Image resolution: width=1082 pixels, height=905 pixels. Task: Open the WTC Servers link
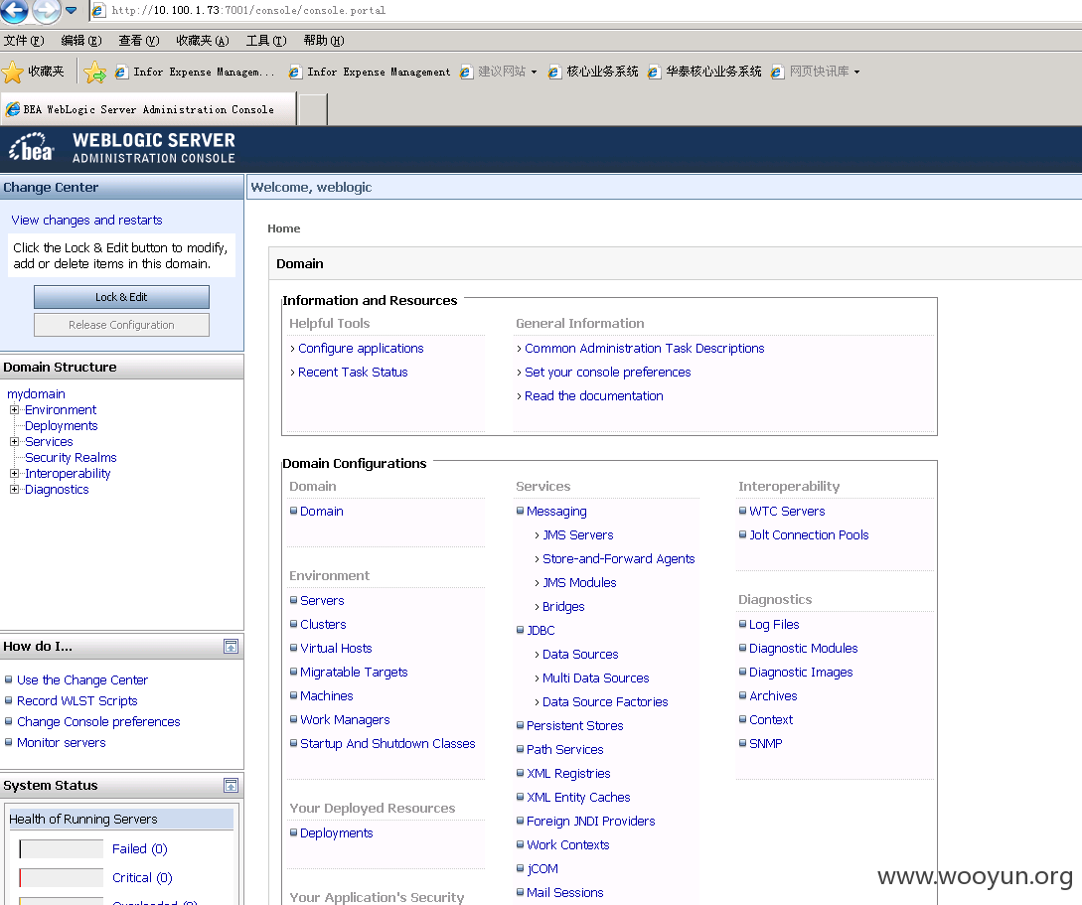pyautogui.click(x=787, y=512)
